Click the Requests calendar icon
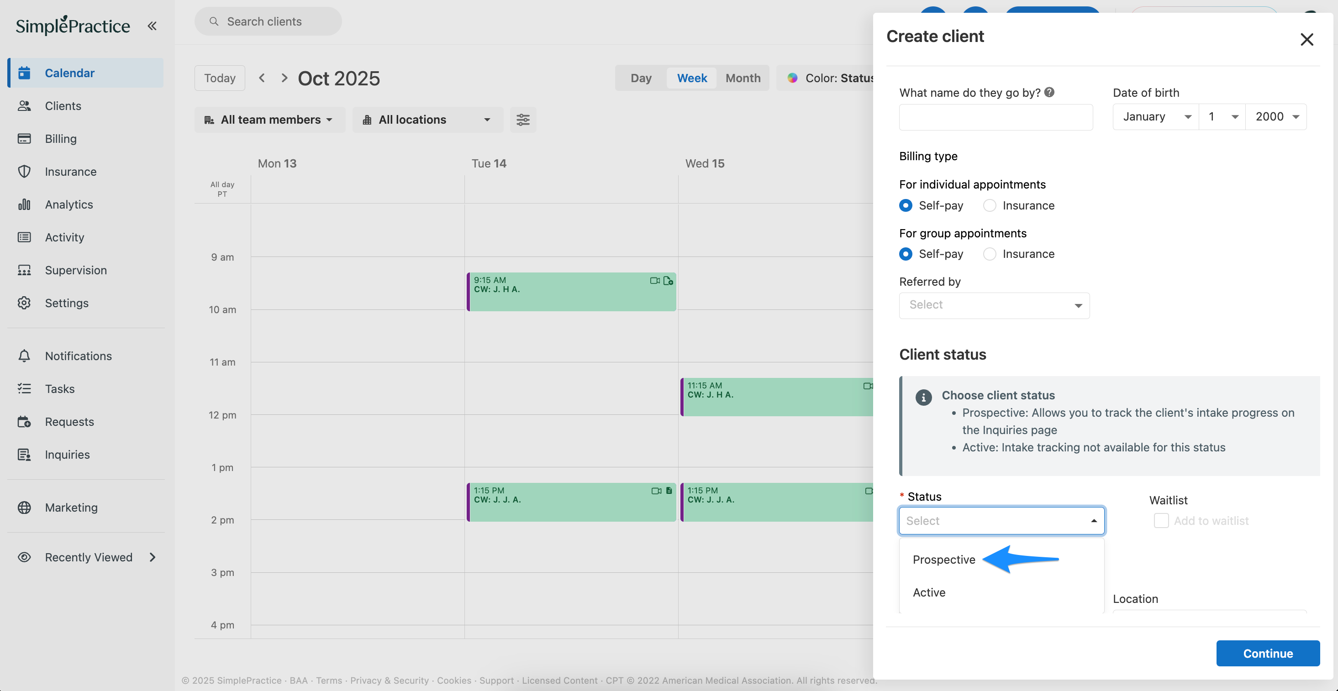1338x691 pixels. [x=24, y=422]
